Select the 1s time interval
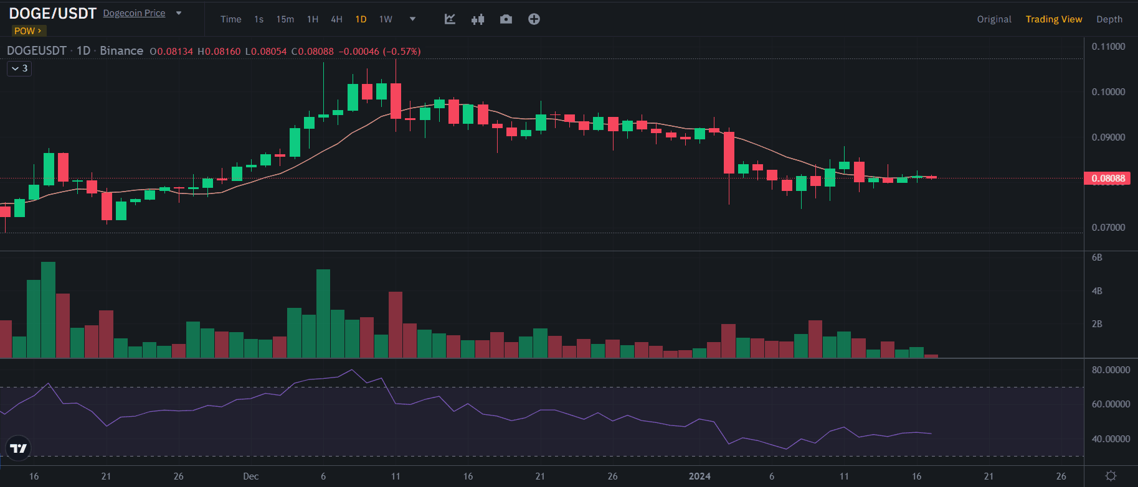Viewport: 1138px width, 487px height. point(258,19)
